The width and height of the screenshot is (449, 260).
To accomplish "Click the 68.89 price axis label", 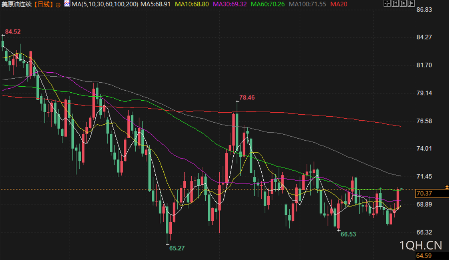I will click(x=424, y=204).
